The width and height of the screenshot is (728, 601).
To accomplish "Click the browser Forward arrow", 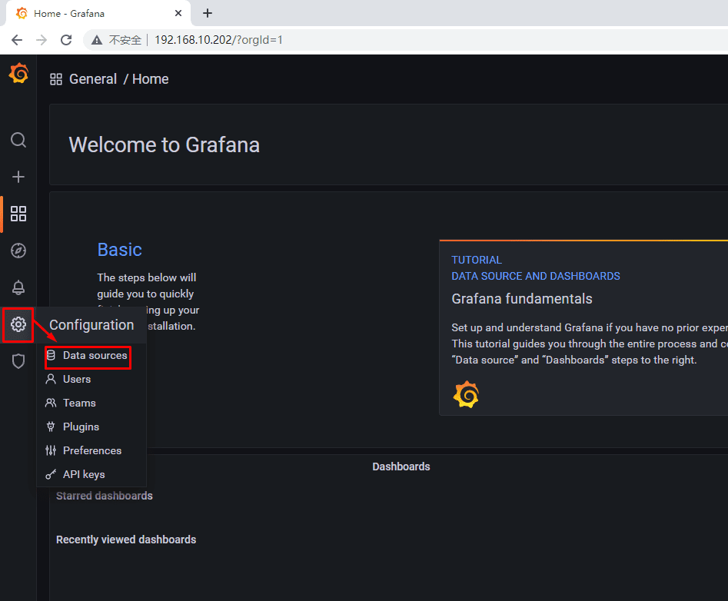I will 42,40.
